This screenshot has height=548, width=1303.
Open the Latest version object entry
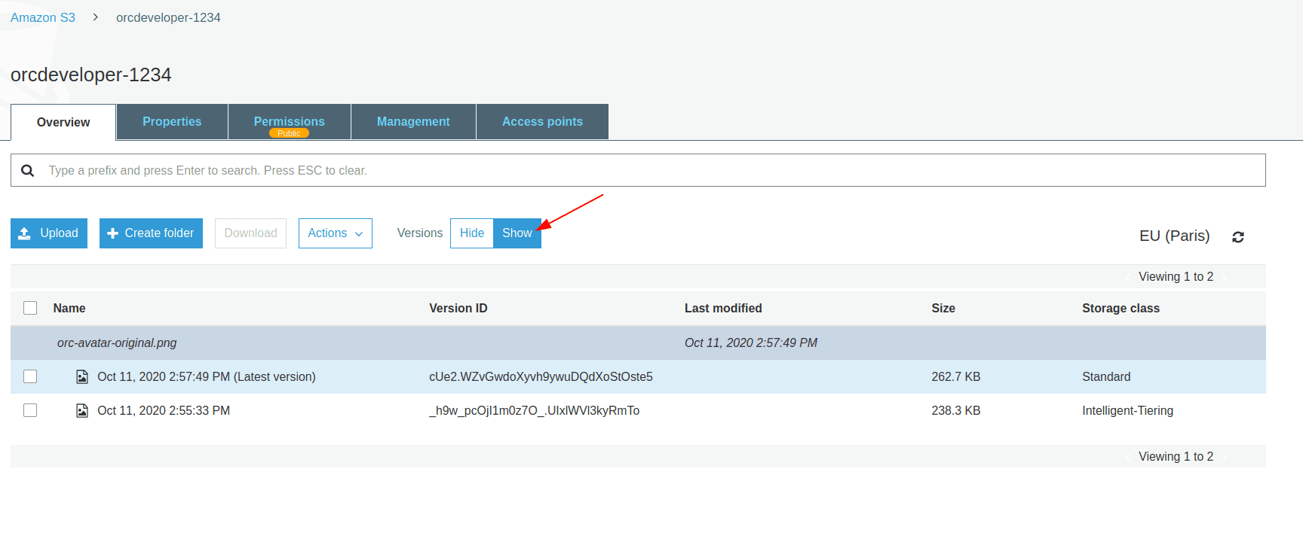207,376
